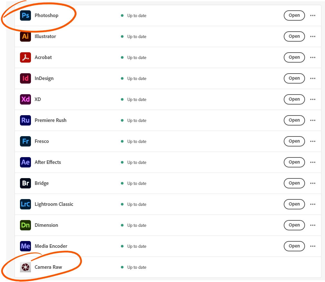Expand the Acrobat three-dot menu
Screen dimensions: 325x282
312,57
